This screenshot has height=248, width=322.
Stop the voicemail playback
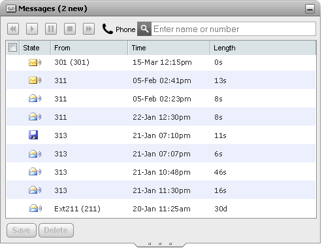70,29
